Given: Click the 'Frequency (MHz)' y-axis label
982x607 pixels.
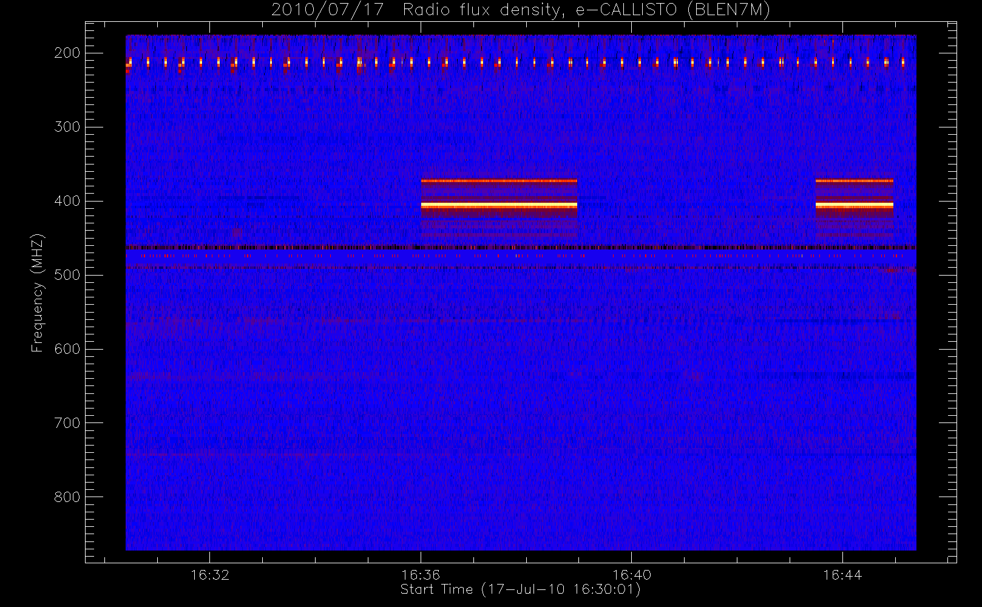Looking at the screenshot, I should pyautogui.click(x=38, y=293).
